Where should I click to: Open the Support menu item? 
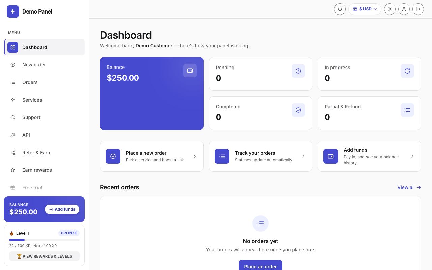[45, 117]
